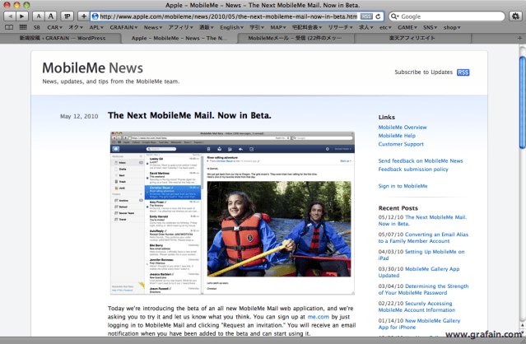Open the SB bookmark
This screenshot has height=344, width=526.
[36, 27]
